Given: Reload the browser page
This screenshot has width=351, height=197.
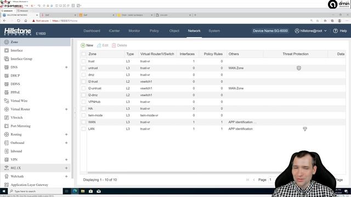Looking at the screenshot, I should 18,21.
